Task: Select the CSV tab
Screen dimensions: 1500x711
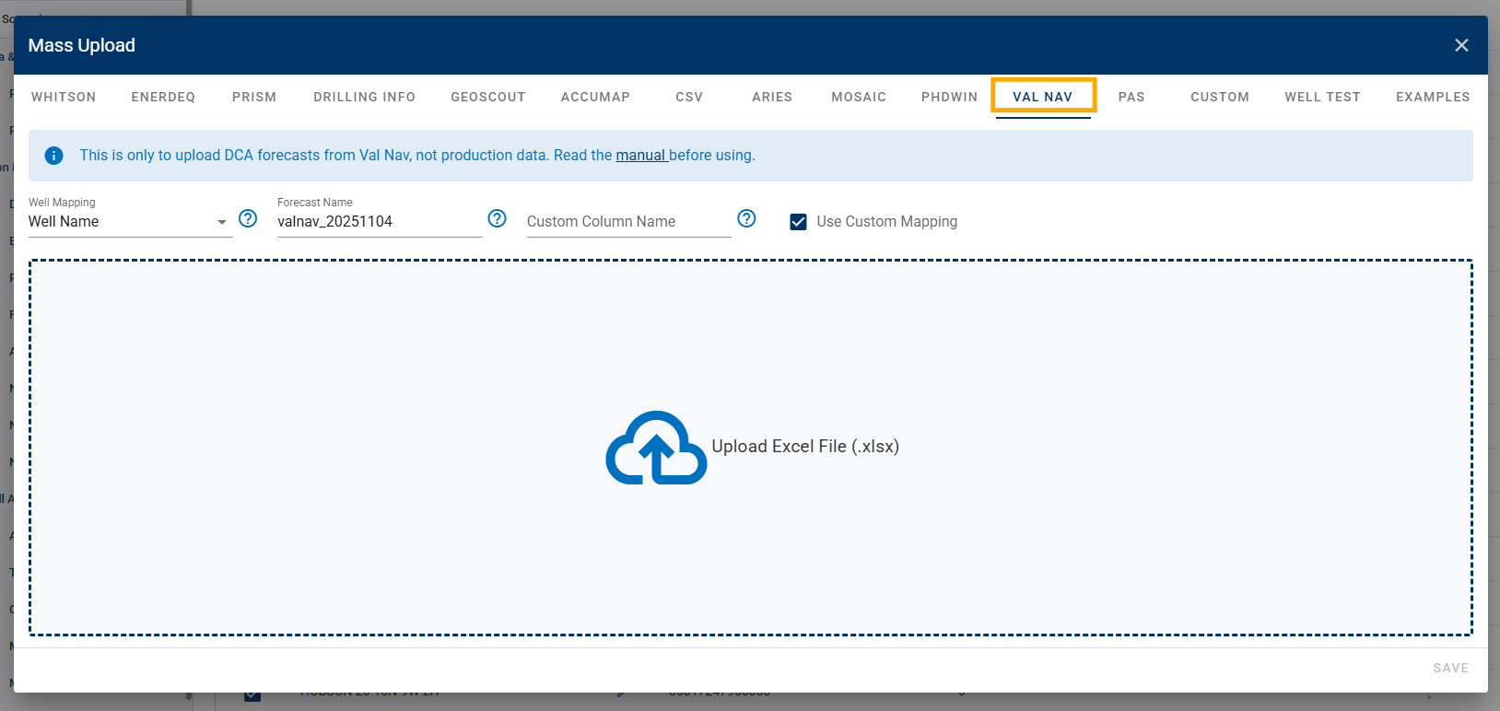Action: (689, 97)
